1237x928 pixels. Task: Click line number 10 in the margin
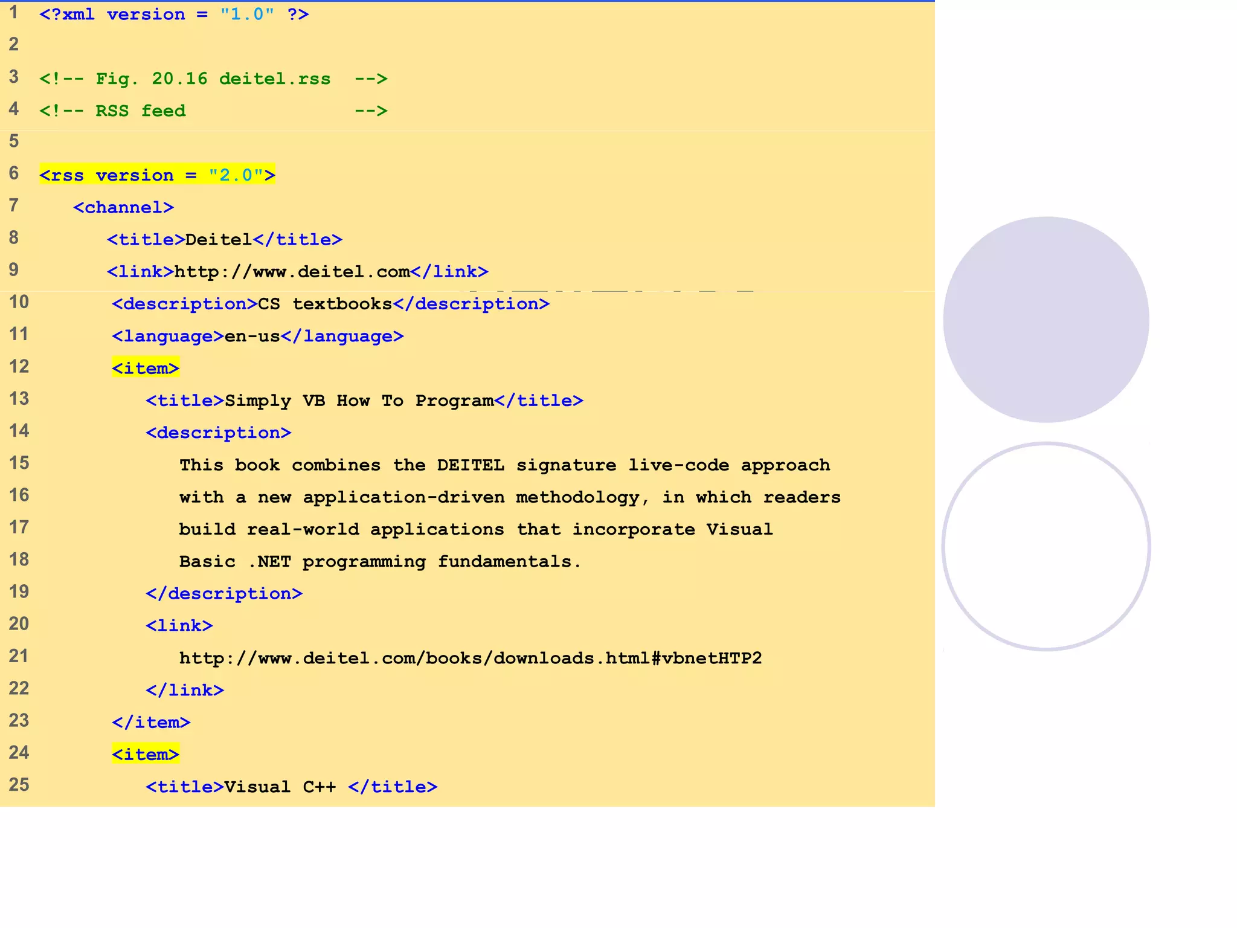pyautogui.click(x=19, y=301)
